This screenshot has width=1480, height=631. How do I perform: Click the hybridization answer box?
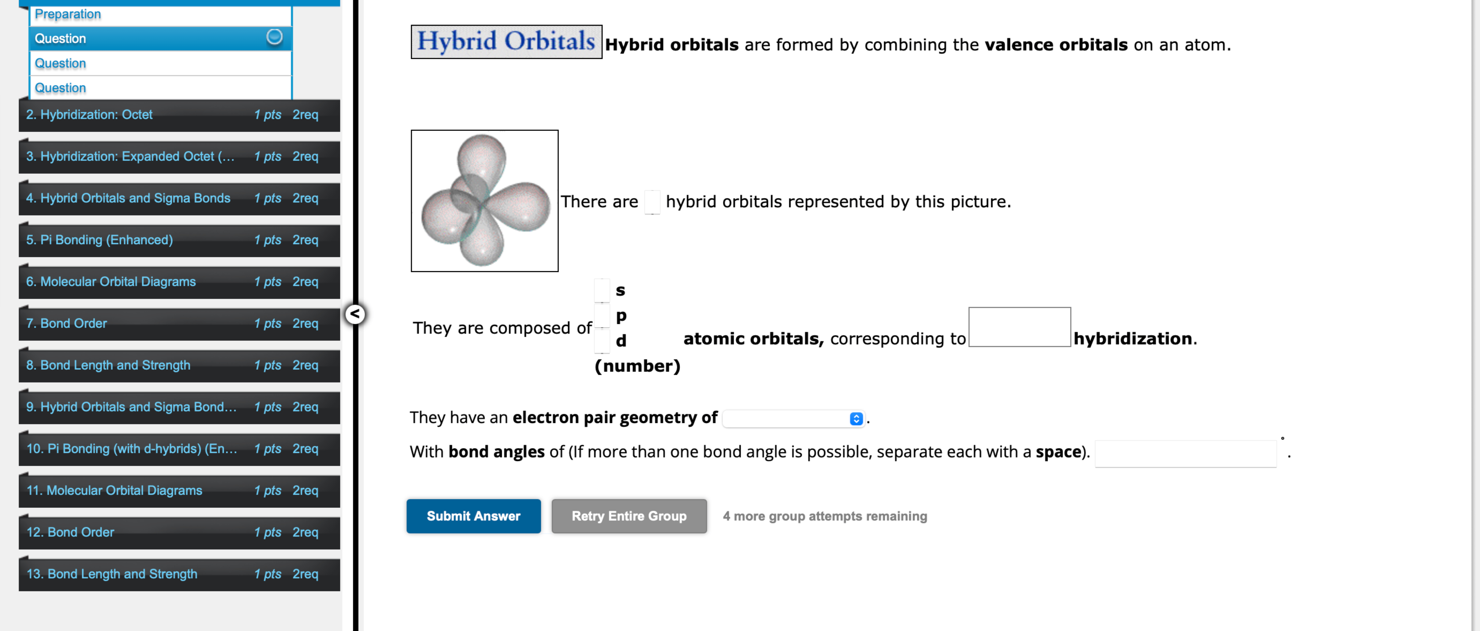click(1020, 328)
